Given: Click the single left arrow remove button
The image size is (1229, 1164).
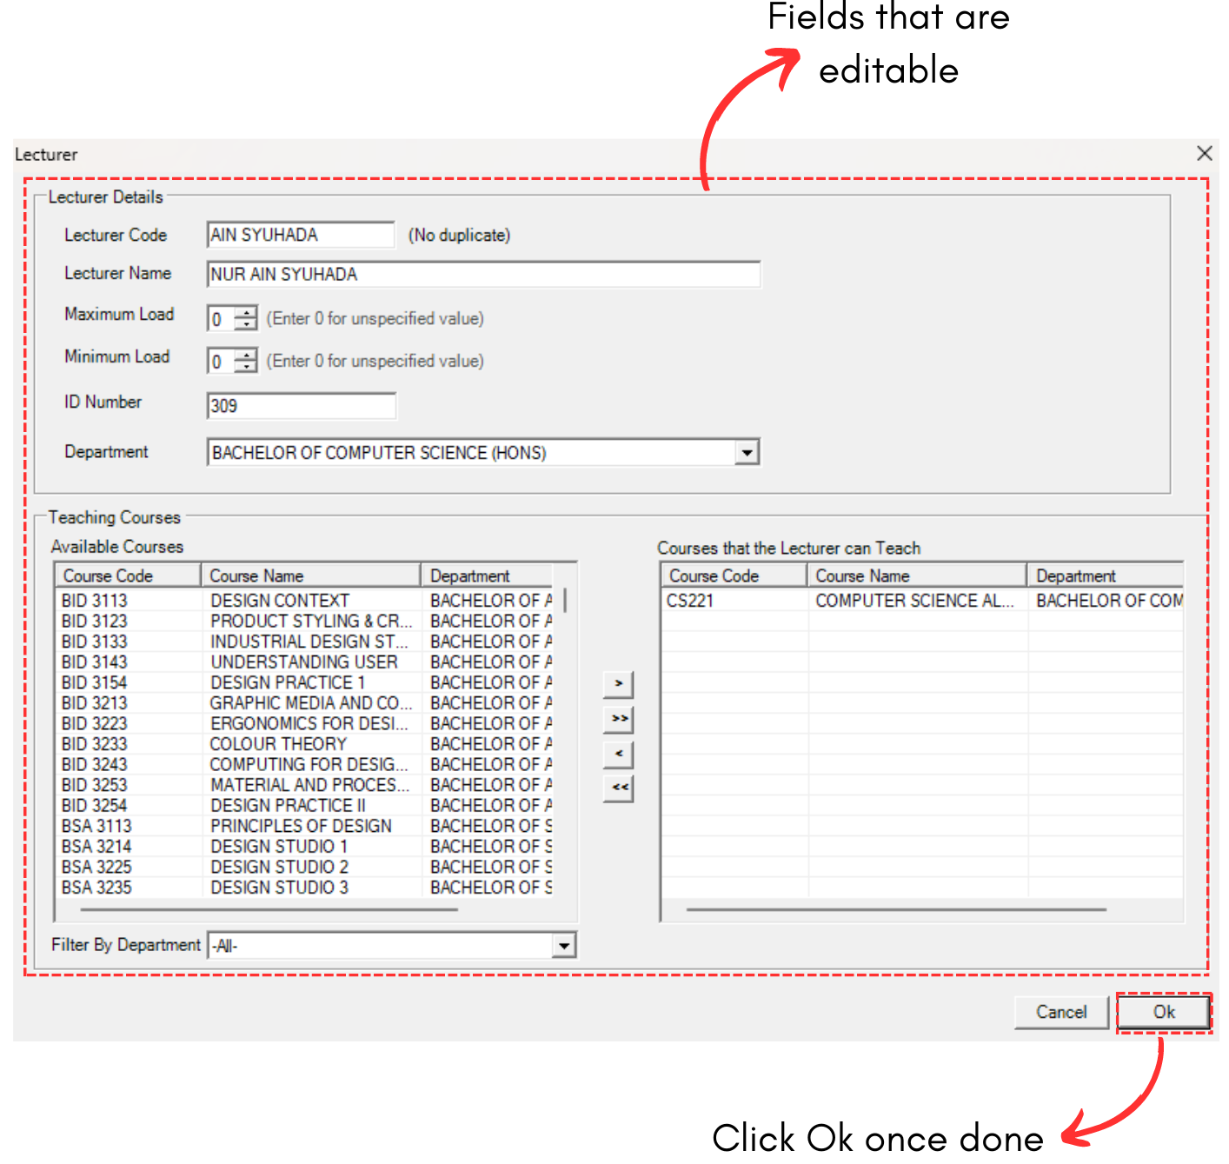Looking at the screenshot, I should [618, 754].
